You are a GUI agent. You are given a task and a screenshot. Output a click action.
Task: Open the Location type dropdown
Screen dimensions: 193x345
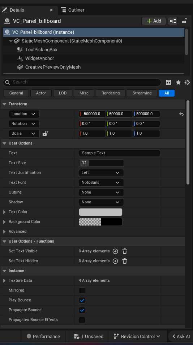pyautogui.click(x=24, y=114)
